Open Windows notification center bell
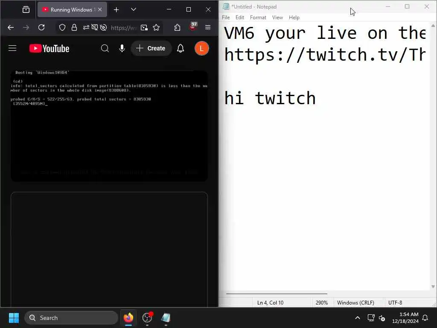437x328 pixels. click(425, 318)
